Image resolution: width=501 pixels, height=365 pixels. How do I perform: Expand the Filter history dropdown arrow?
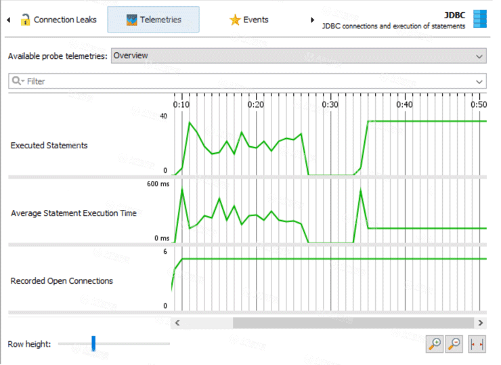pyautogui.click(x=480, y=82)
